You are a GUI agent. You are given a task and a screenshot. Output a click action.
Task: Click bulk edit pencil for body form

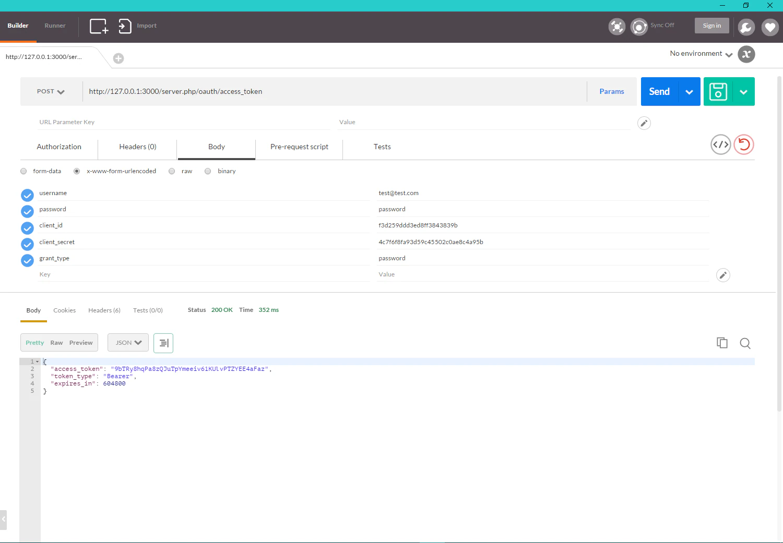tap(723, 275)
